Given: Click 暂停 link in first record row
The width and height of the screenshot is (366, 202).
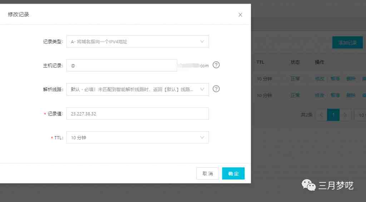Looking at the screenshot, I should pos(335,79).
